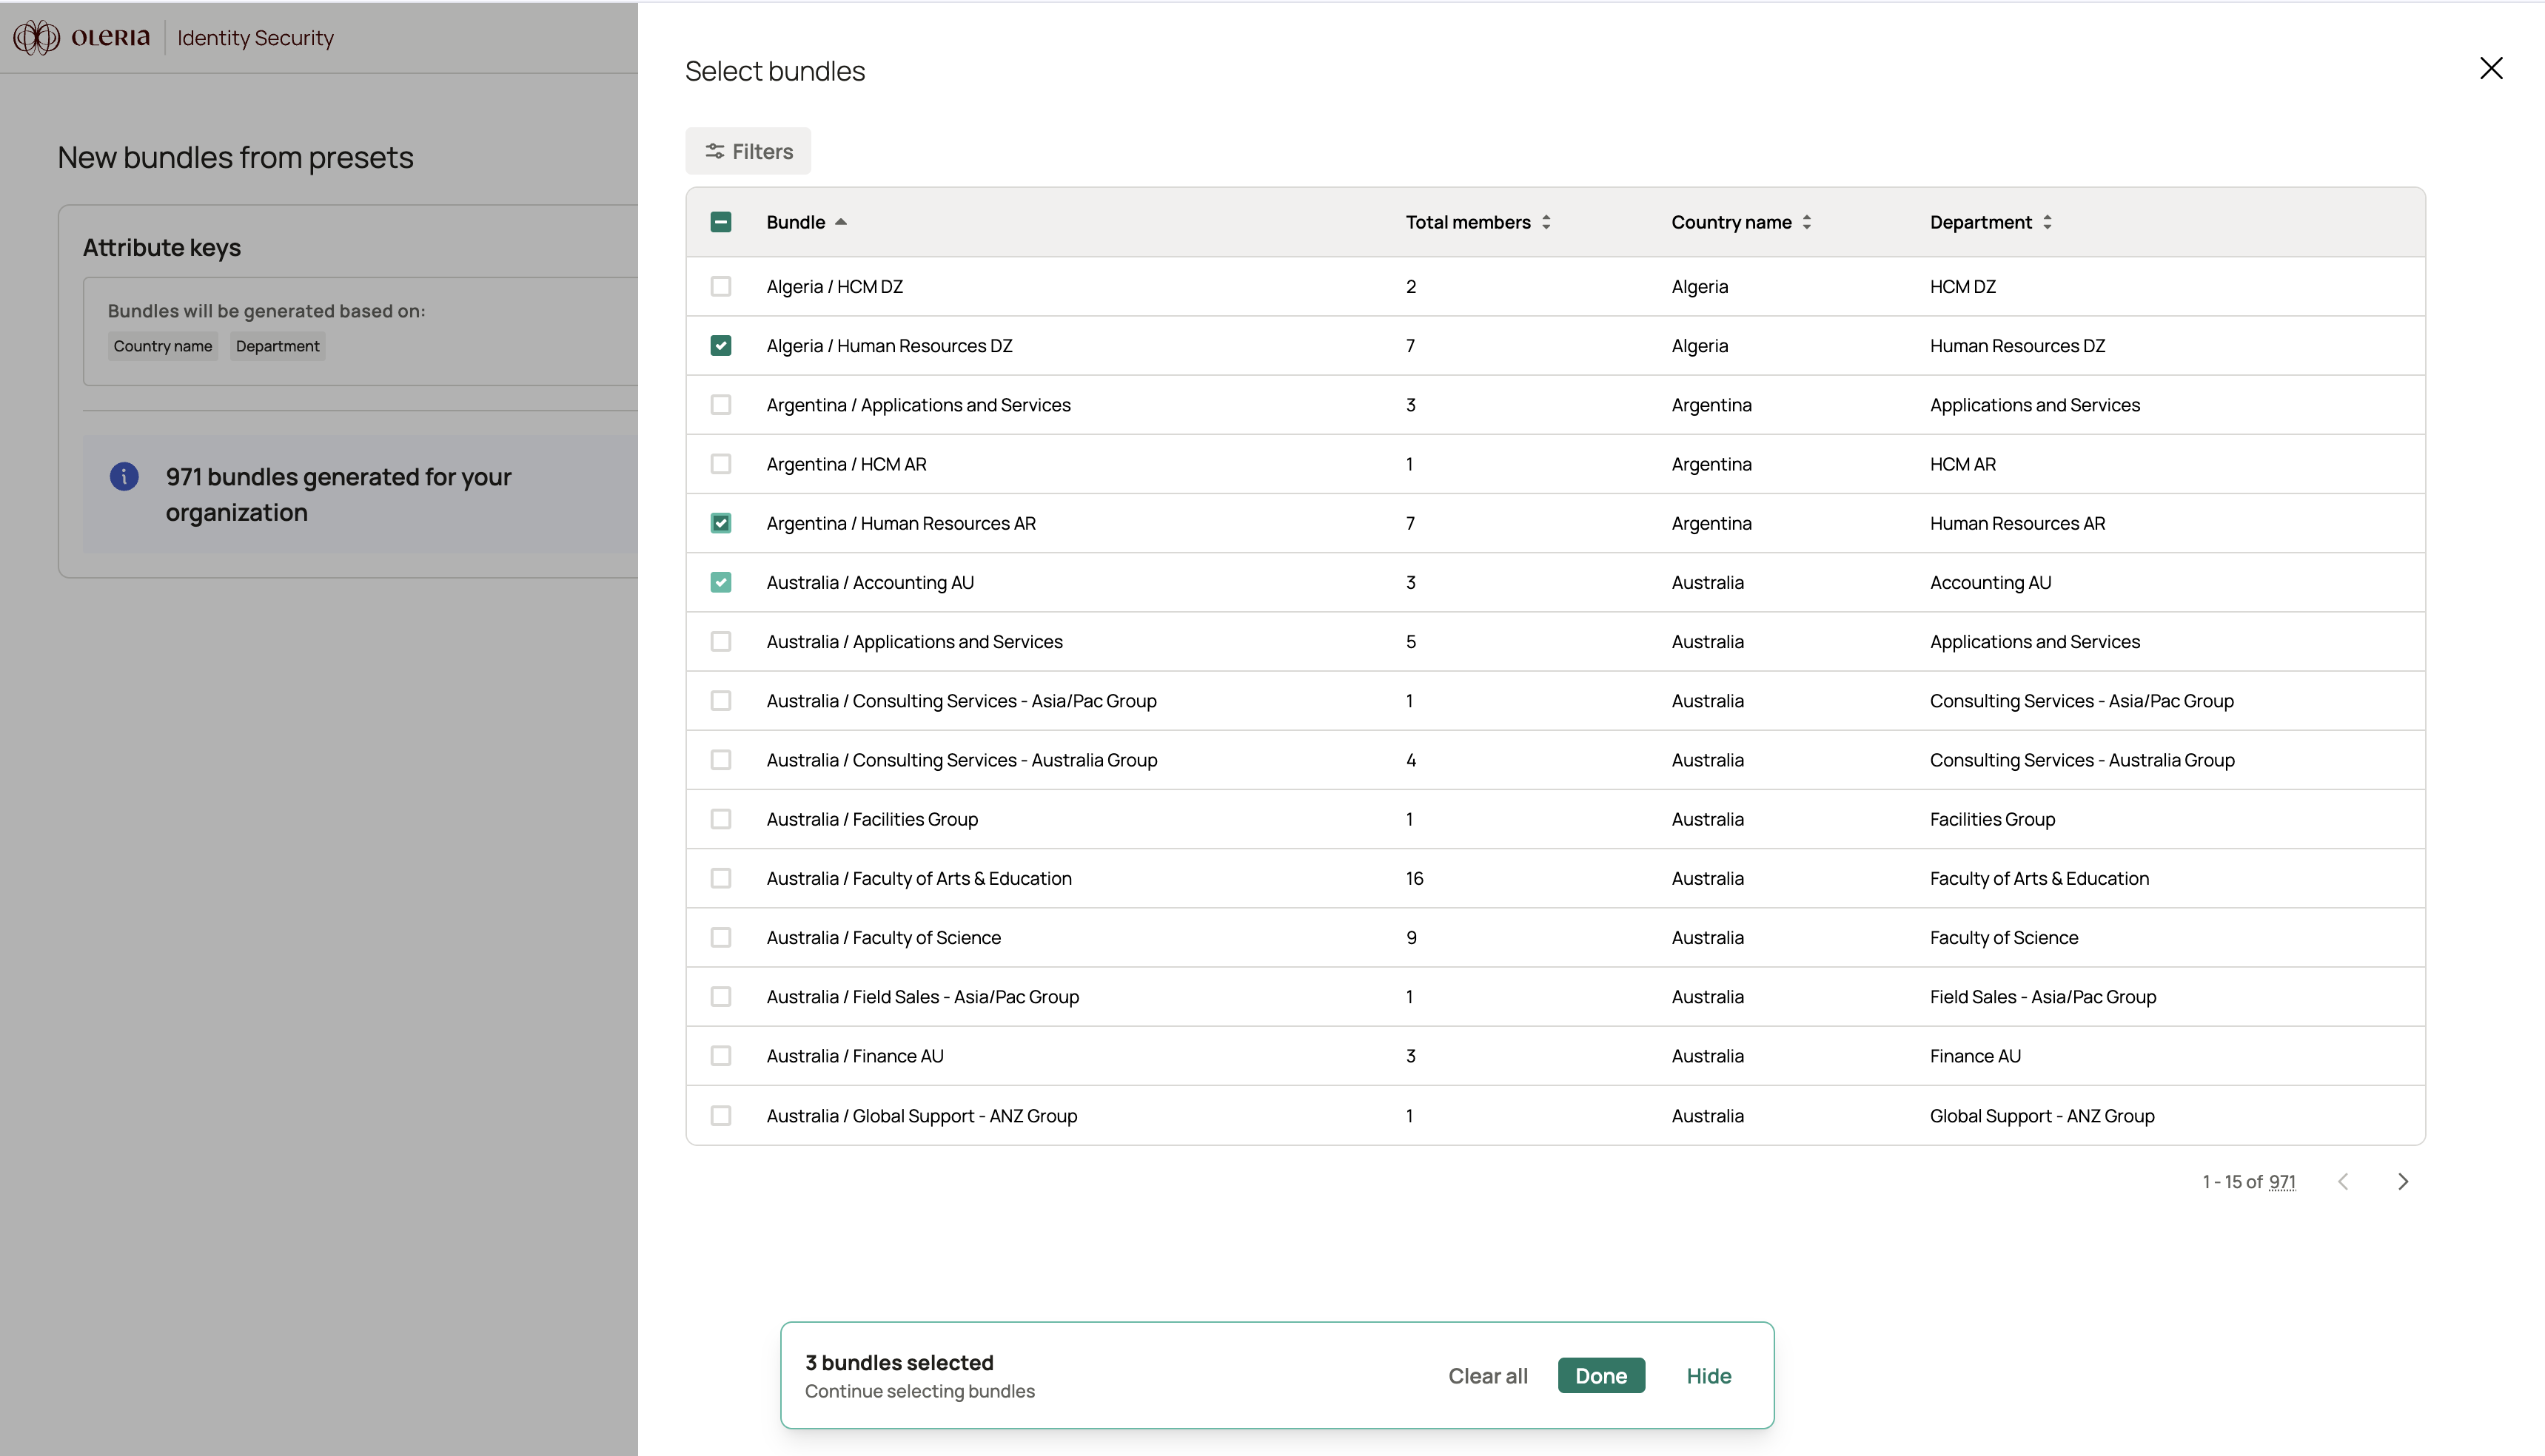This screenshot has height=1456, width=2545.
Task: Click Clear all selections
Action: point(1488,1376)
